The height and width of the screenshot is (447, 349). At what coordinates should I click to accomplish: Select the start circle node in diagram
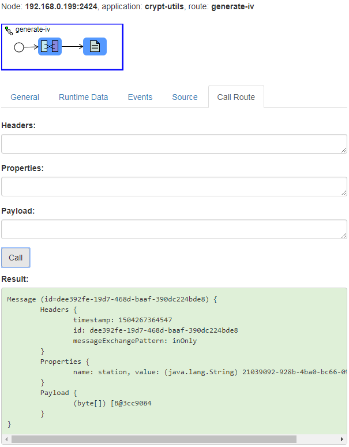click(19, 47)
